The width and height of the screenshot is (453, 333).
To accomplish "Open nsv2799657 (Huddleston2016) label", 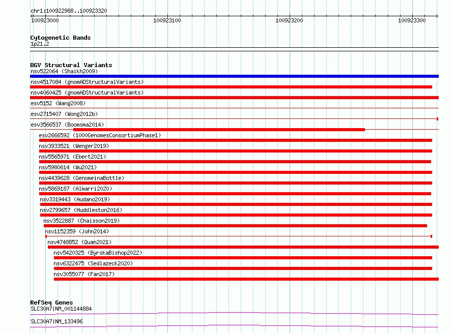I will [x=81, y=210].
